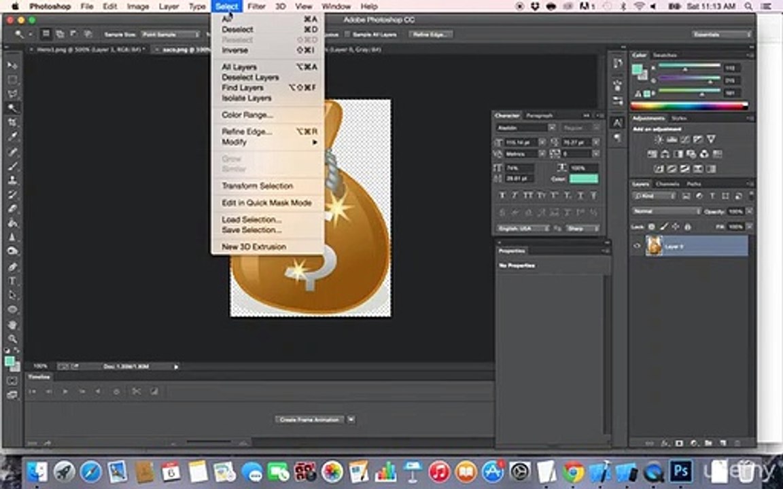Add a Vibrance adjustment

pyautogui.click(x=710, y=140)
